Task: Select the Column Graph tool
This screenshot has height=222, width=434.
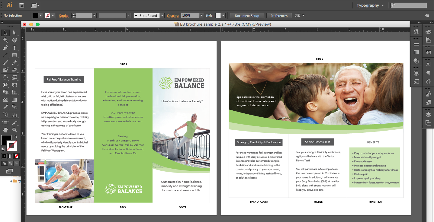Action: click(x=14, y=115)
